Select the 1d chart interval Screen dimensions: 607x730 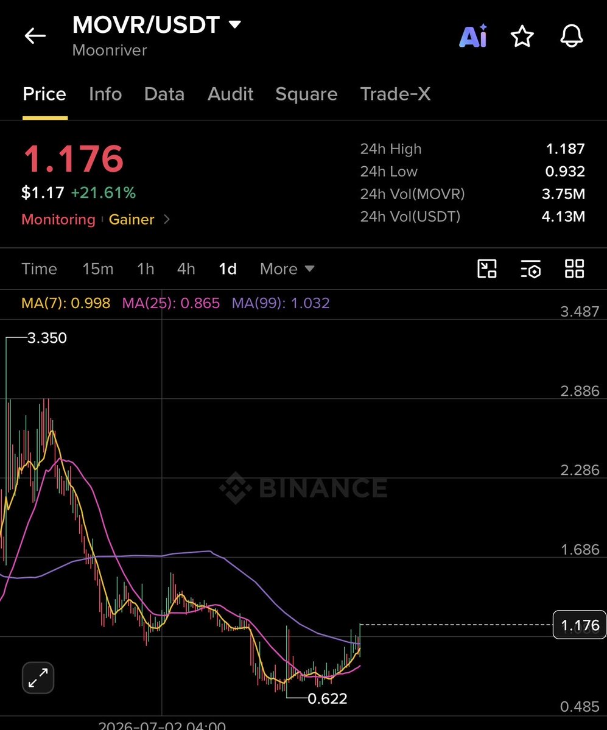pyautogui.click(x=228, y=268)
